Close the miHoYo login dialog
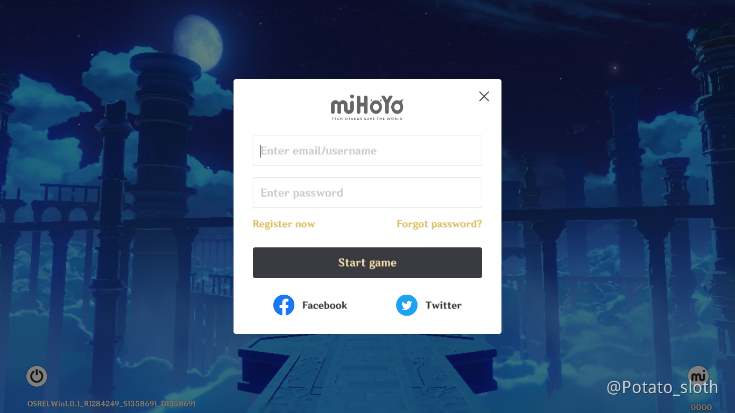 (x=484, y=96)
